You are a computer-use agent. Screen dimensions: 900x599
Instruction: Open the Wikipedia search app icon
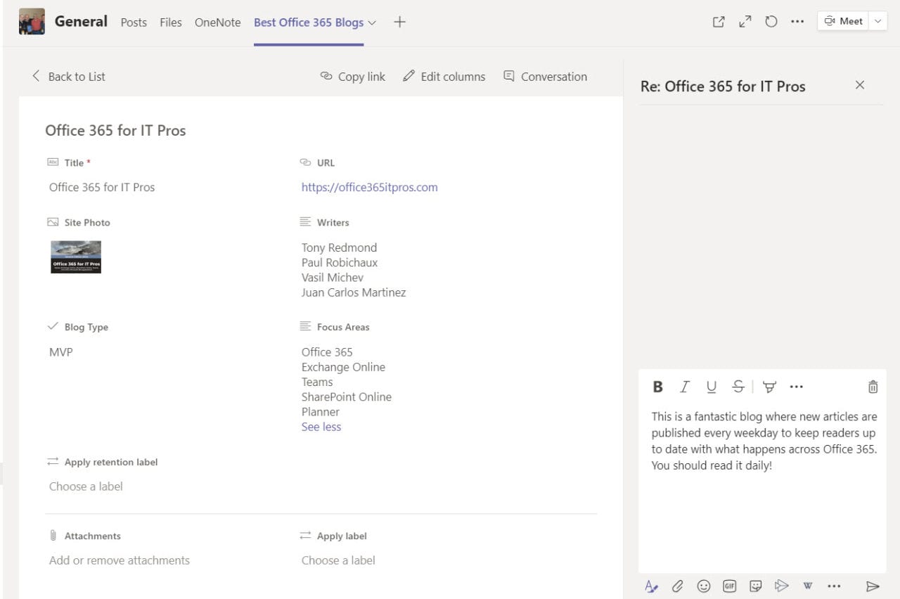coord(808,586)
